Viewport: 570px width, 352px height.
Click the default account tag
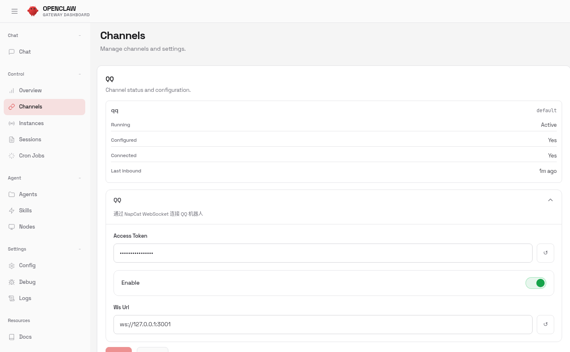pyautogui.click(x=547, y=111)
